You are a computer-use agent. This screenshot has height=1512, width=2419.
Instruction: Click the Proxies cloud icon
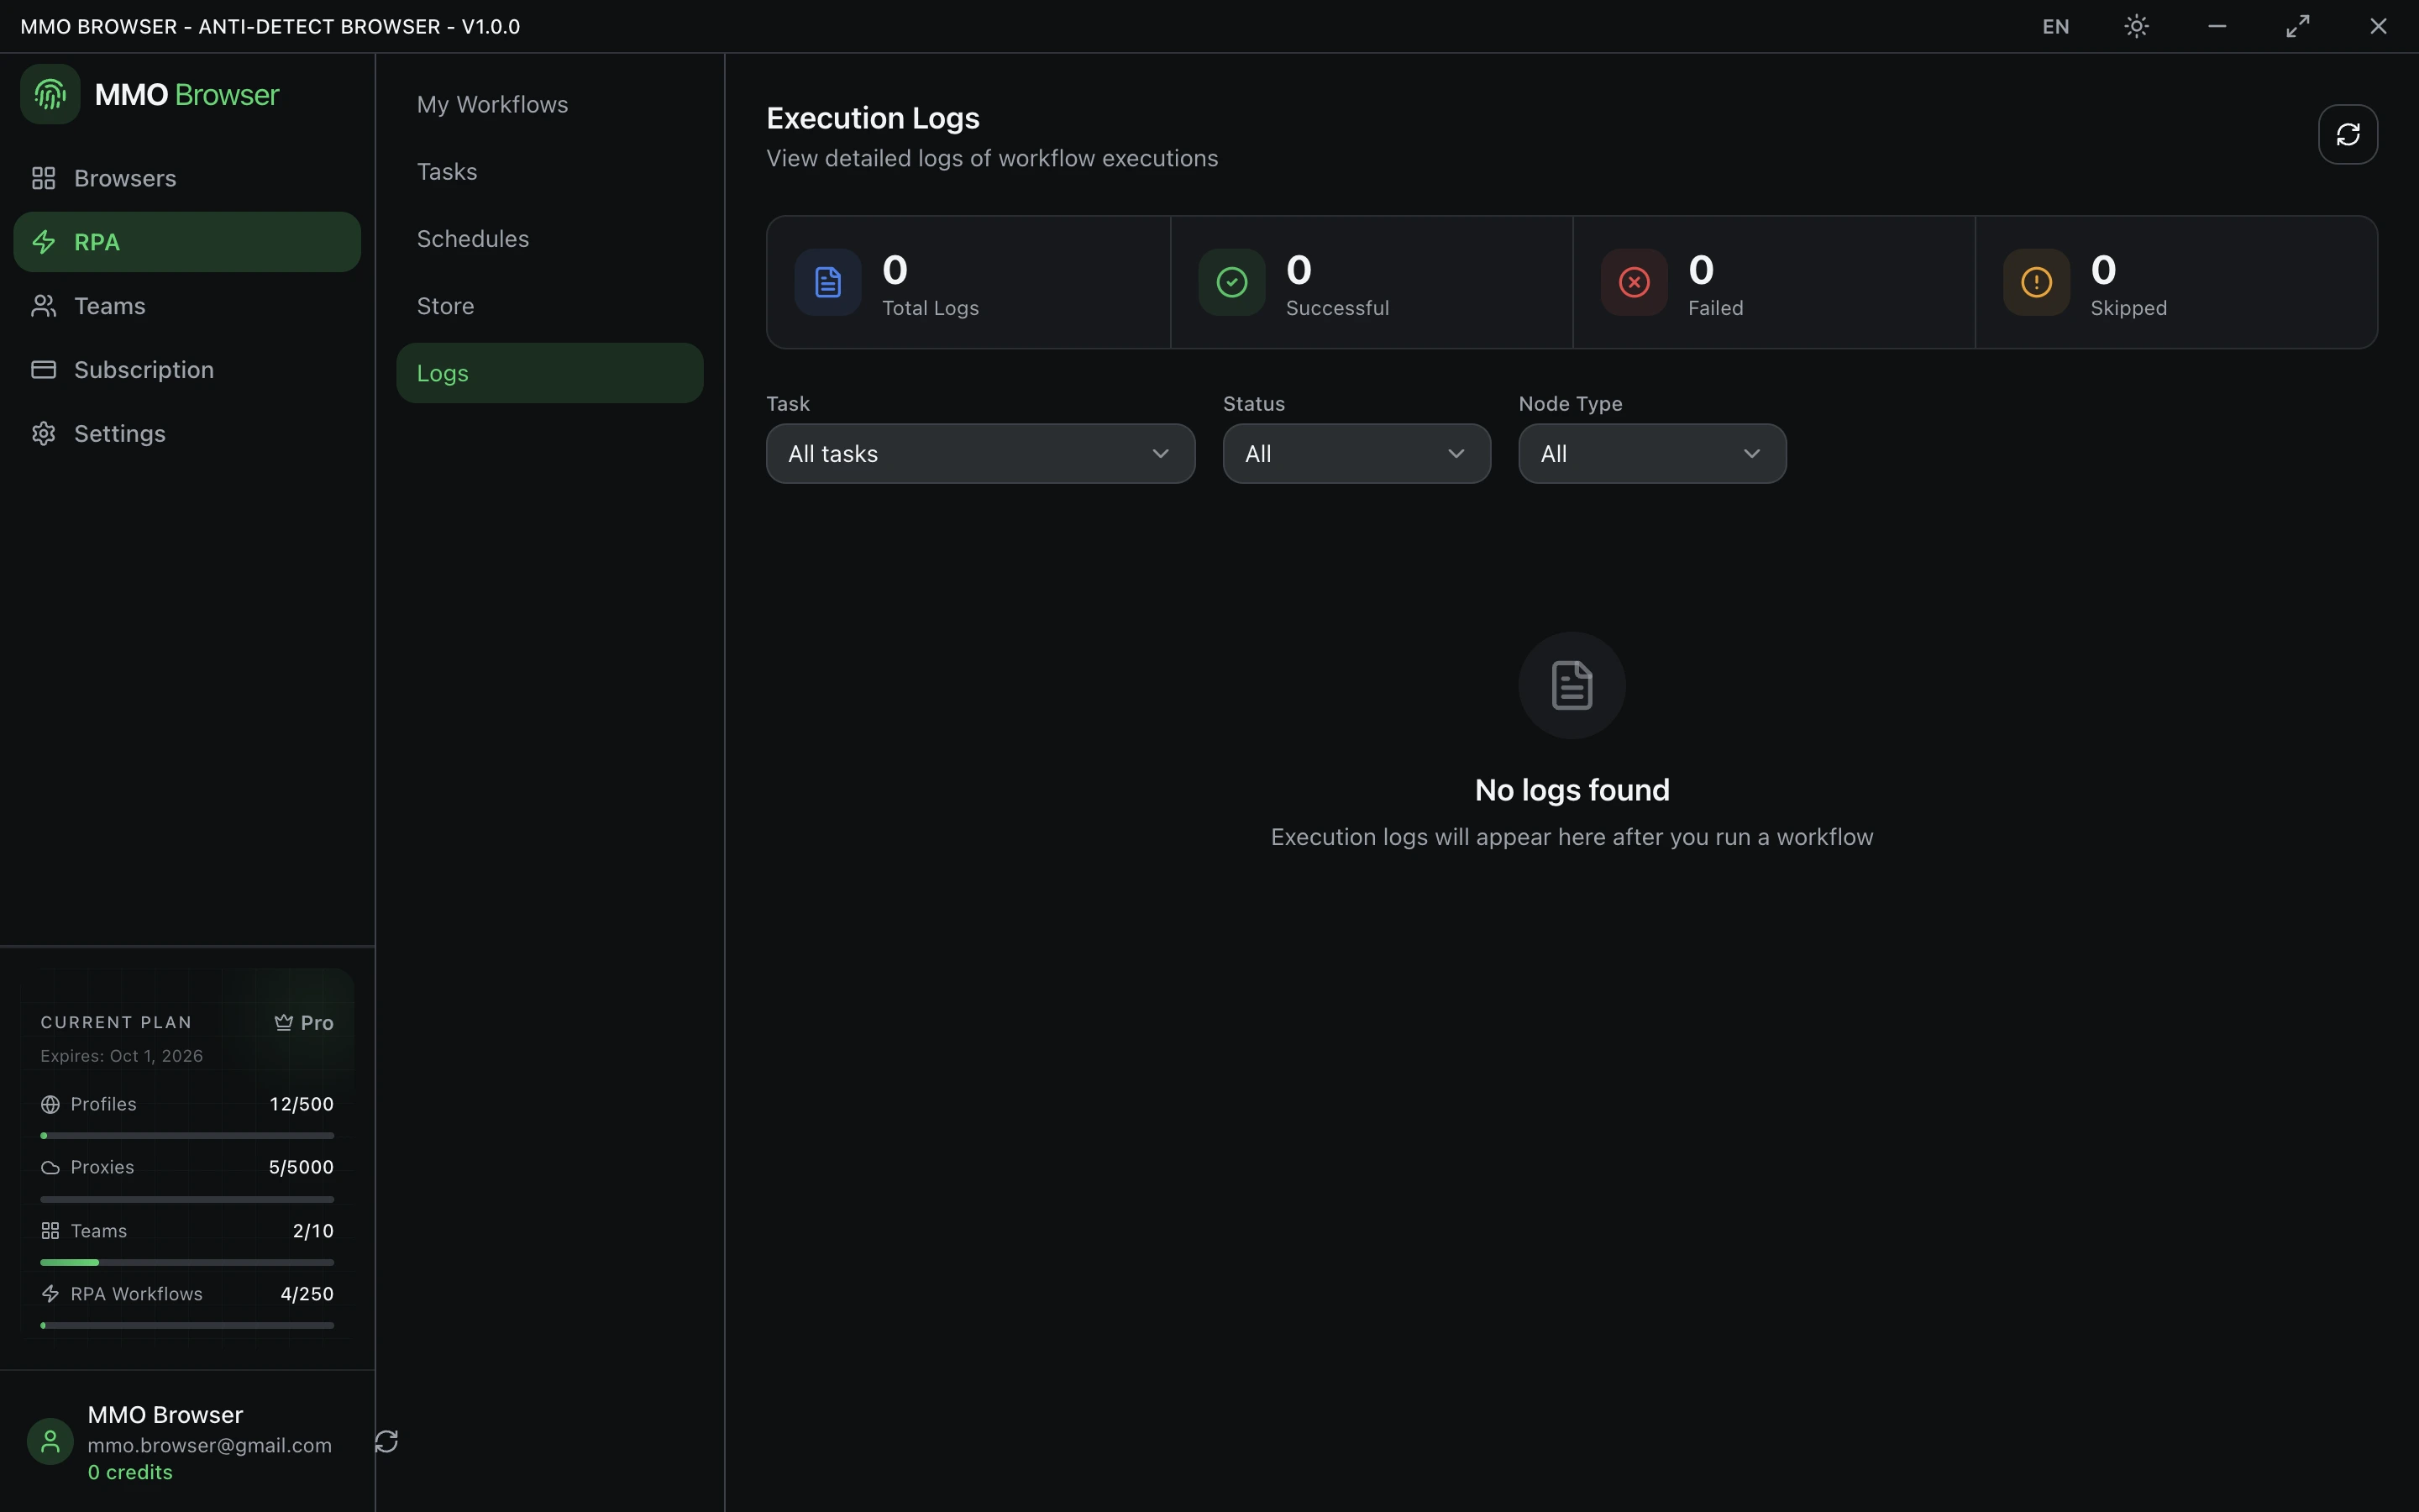tap(50, 1168)
